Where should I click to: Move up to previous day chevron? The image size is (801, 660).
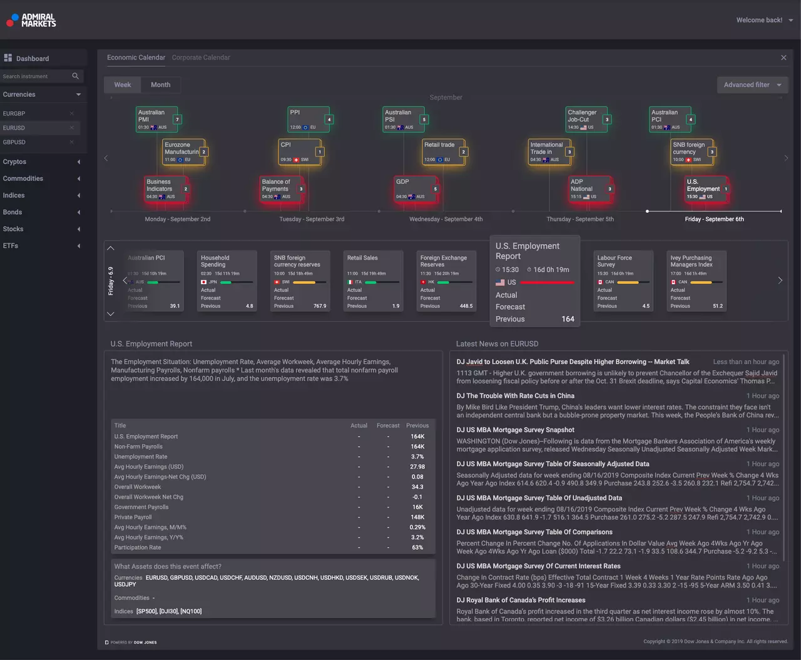coord(111,248)
